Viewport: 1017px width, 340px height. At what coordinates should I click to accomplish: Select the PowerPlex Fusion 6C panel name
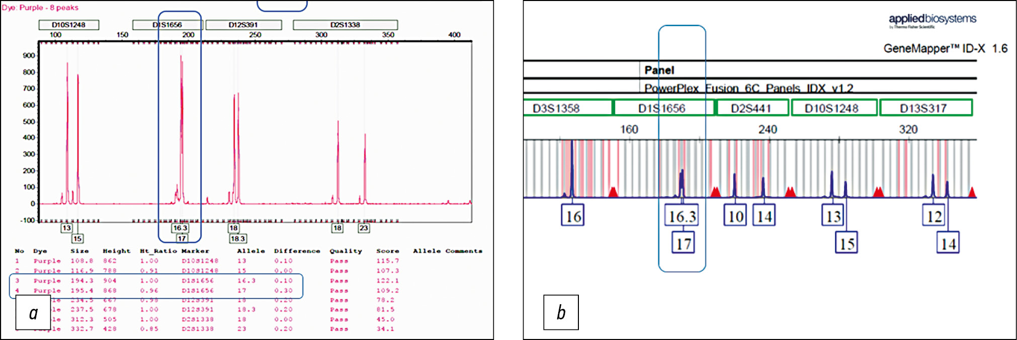pos(748,89)
